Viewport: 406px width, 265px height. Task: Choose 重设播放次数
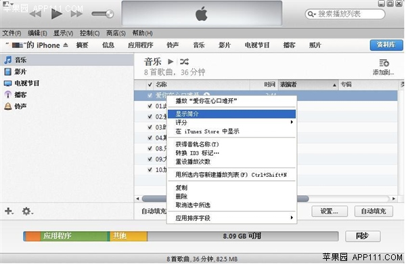pyautogui.click(x=231, y=162)
